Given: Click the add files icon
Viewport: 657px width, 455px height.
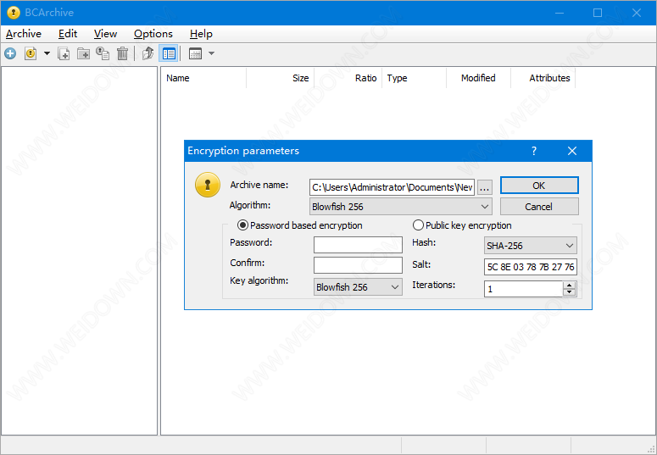Looking at the screenshot, I should pyautogui.click(x=64, y=53).
